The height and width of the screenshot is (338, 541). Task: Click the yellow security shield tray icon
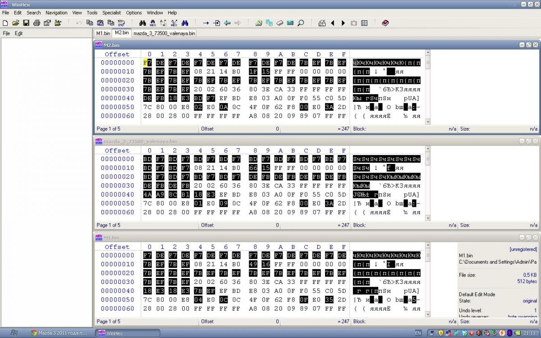click(441, 333)
